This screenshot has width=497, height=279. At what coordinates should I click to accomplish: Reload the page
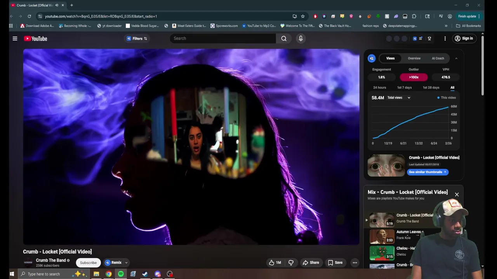[29, 16]
